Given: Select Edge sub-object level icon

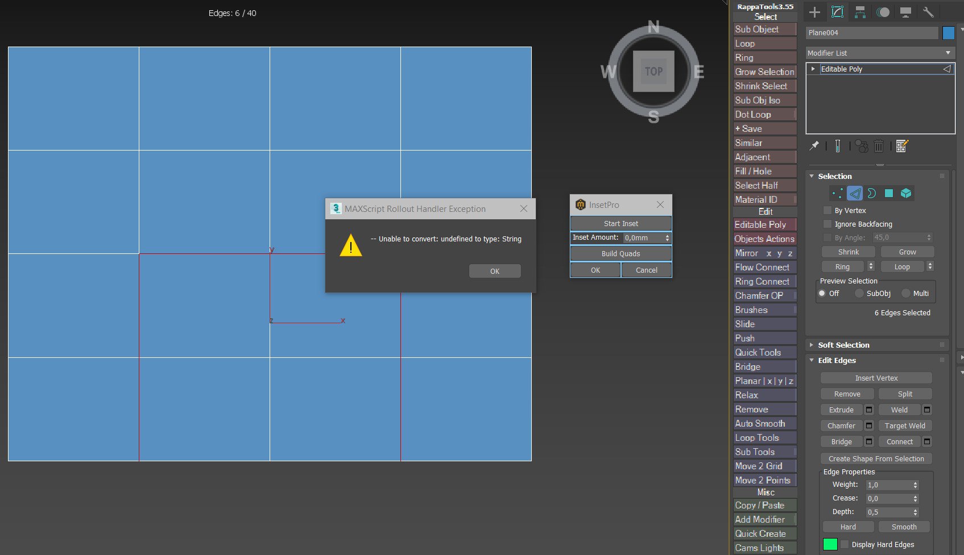Looking at the screenshot, I should pos(855,194).
